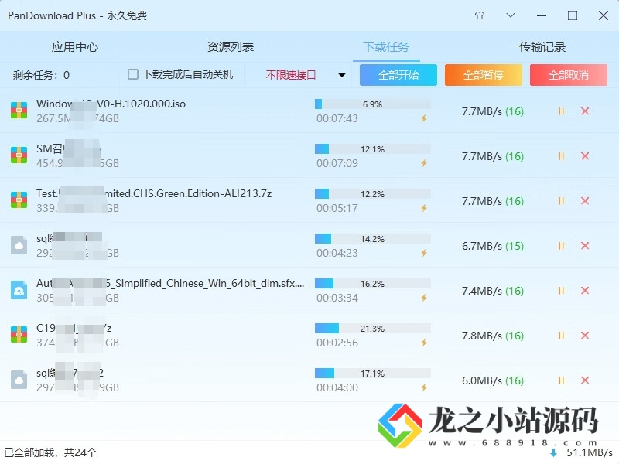This screenshot has width=619, height=464.
Task: Pause the Test Green.Edition-ALI213.7z download
Action: coord(561,201)
